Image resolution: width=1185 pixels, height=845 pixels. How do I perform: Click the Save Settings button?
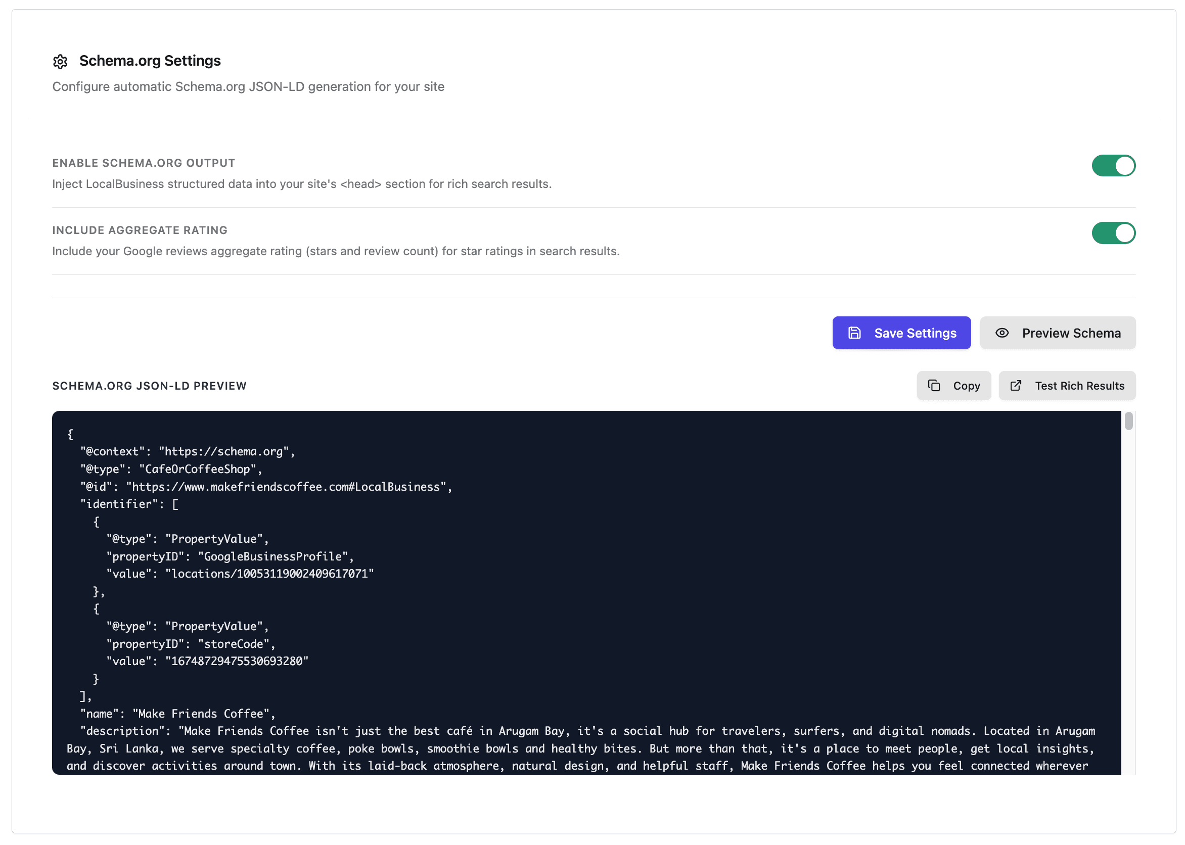902,333
